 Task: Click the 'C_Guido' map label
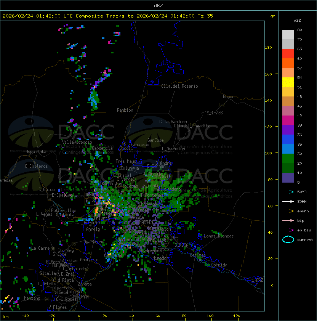pos(46,189)
